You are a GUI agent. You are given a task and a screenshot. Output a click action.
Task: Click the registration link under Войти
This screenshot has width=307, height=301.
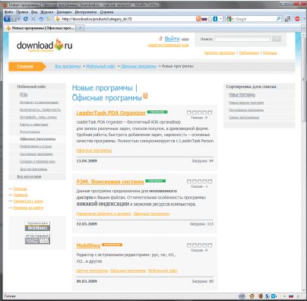pyautogui.click(x=168, y=46)
